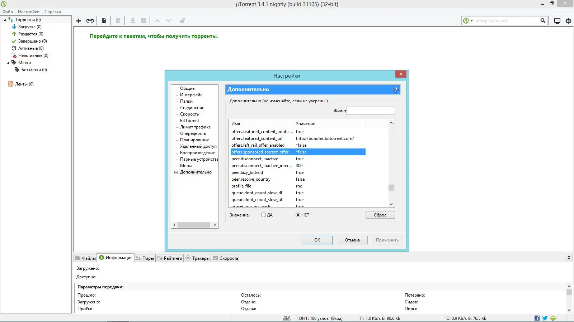Select the peer.resolve_country row
574x322 pixels.
click(298, 179)
